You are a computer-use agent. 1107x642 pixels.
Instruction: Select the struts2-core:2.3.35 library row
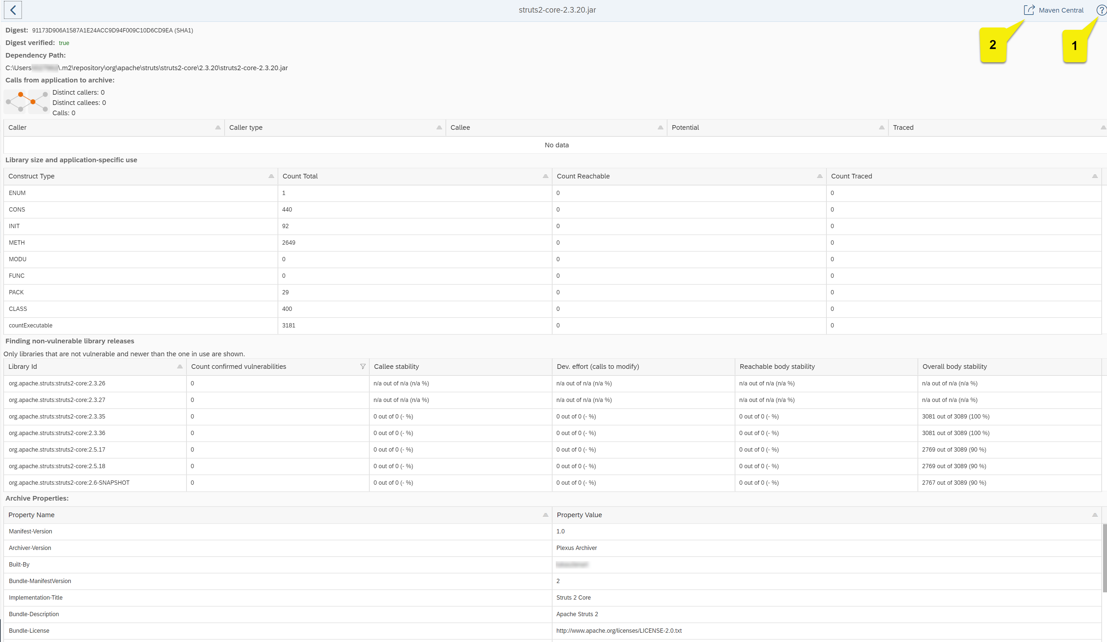[x=57, y=416]
